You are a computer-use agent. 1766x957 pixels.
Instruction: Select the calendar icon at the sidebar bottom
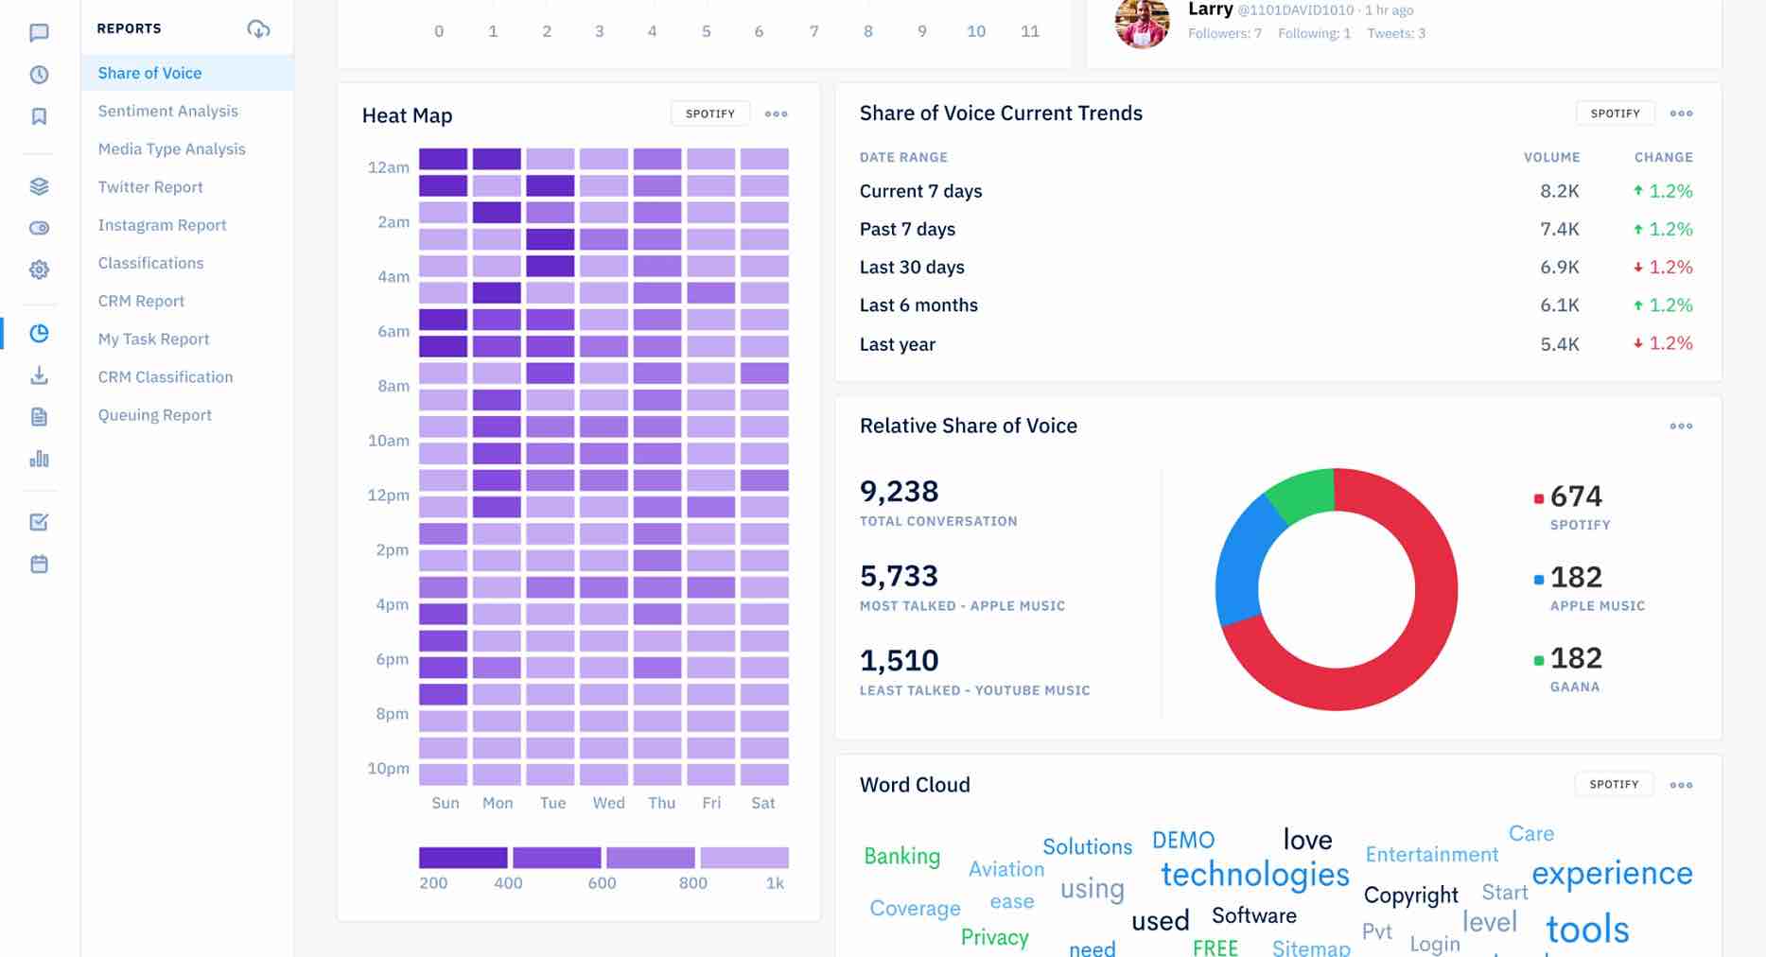tap(40, 563)
